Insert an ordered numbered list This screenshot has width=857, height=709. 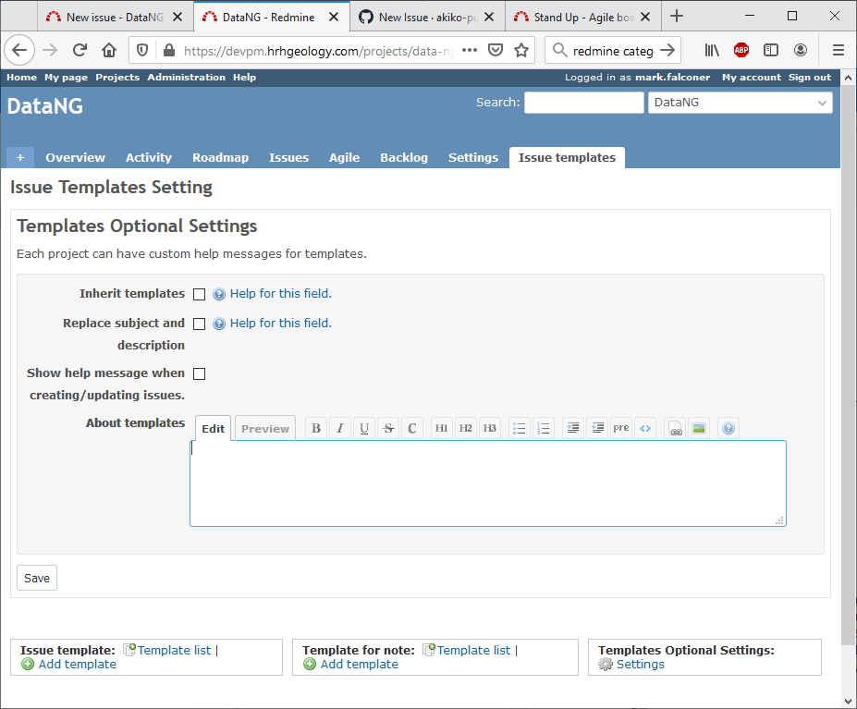[x=544, y=428]
